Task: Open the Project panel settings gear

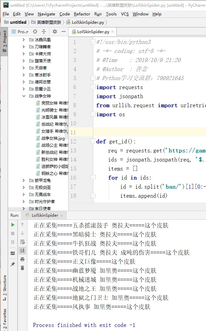Action: click(x=55, y=31)
